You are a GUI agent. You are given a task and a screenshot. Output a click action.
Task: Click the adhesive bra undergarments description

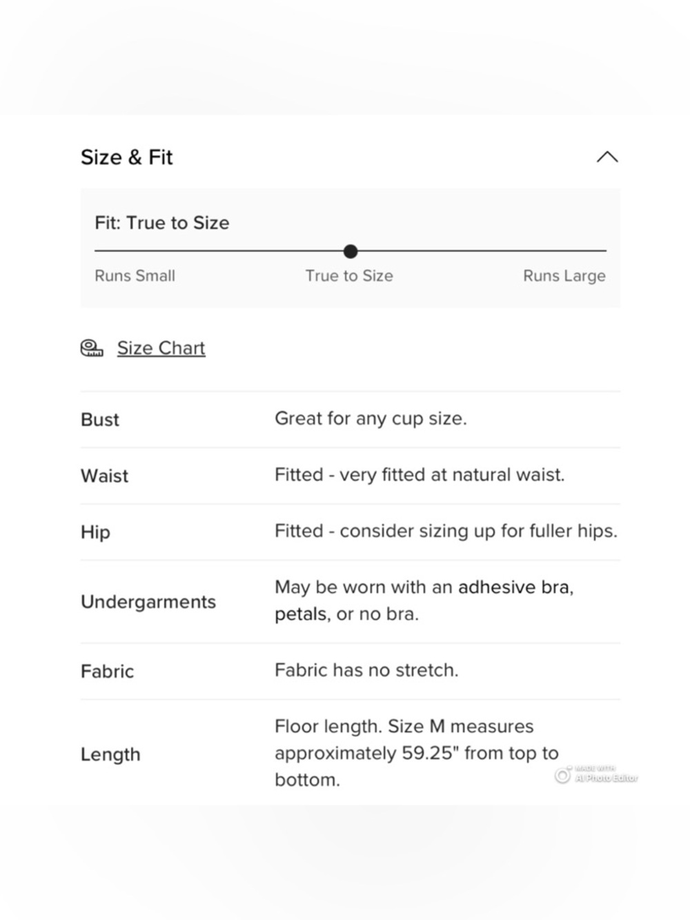pos(424,600)
